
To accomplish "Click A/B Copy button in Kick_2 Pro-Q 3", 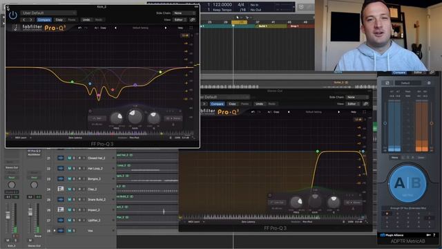I will 100,28.
